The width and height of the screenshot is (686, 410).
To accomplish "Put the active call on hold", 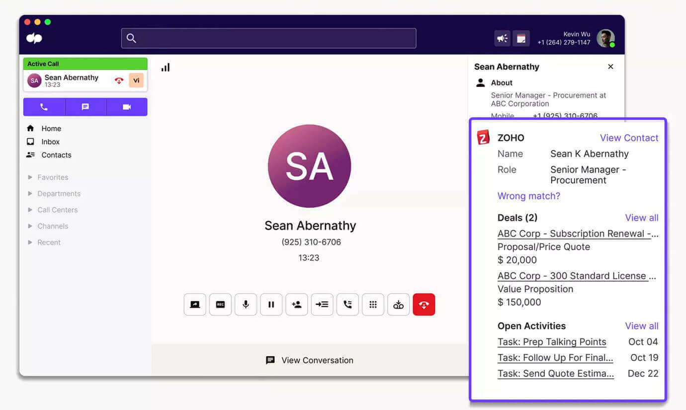I will coord(271,304).
